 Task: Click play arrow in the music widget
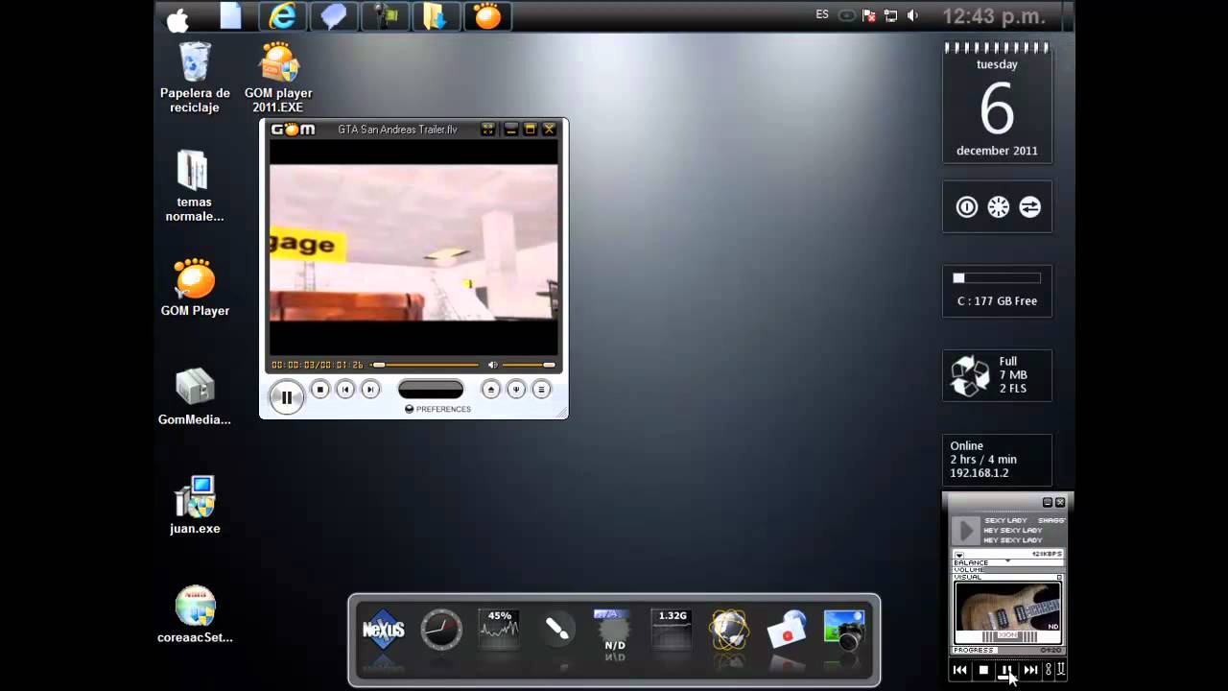(x=966, y=531)
